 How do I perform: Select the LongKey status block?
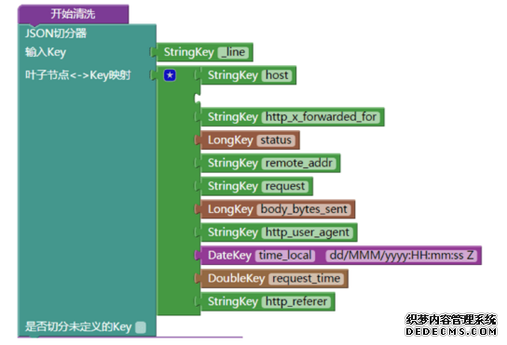(250, 140)
